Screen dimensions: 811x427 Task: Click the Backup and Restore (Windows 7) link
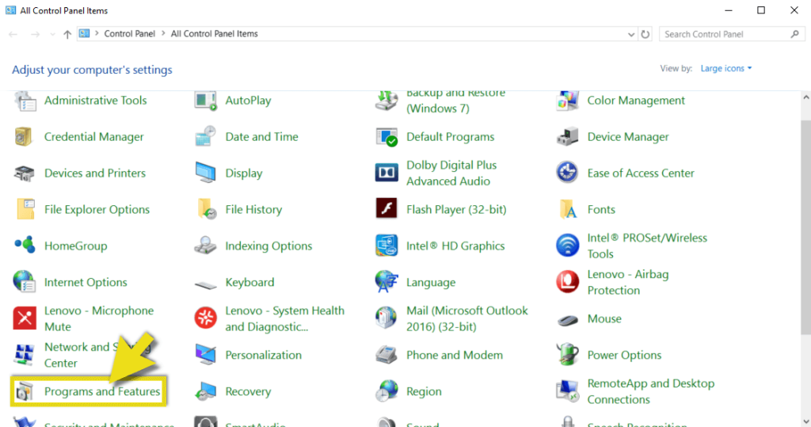pos(455,101)
